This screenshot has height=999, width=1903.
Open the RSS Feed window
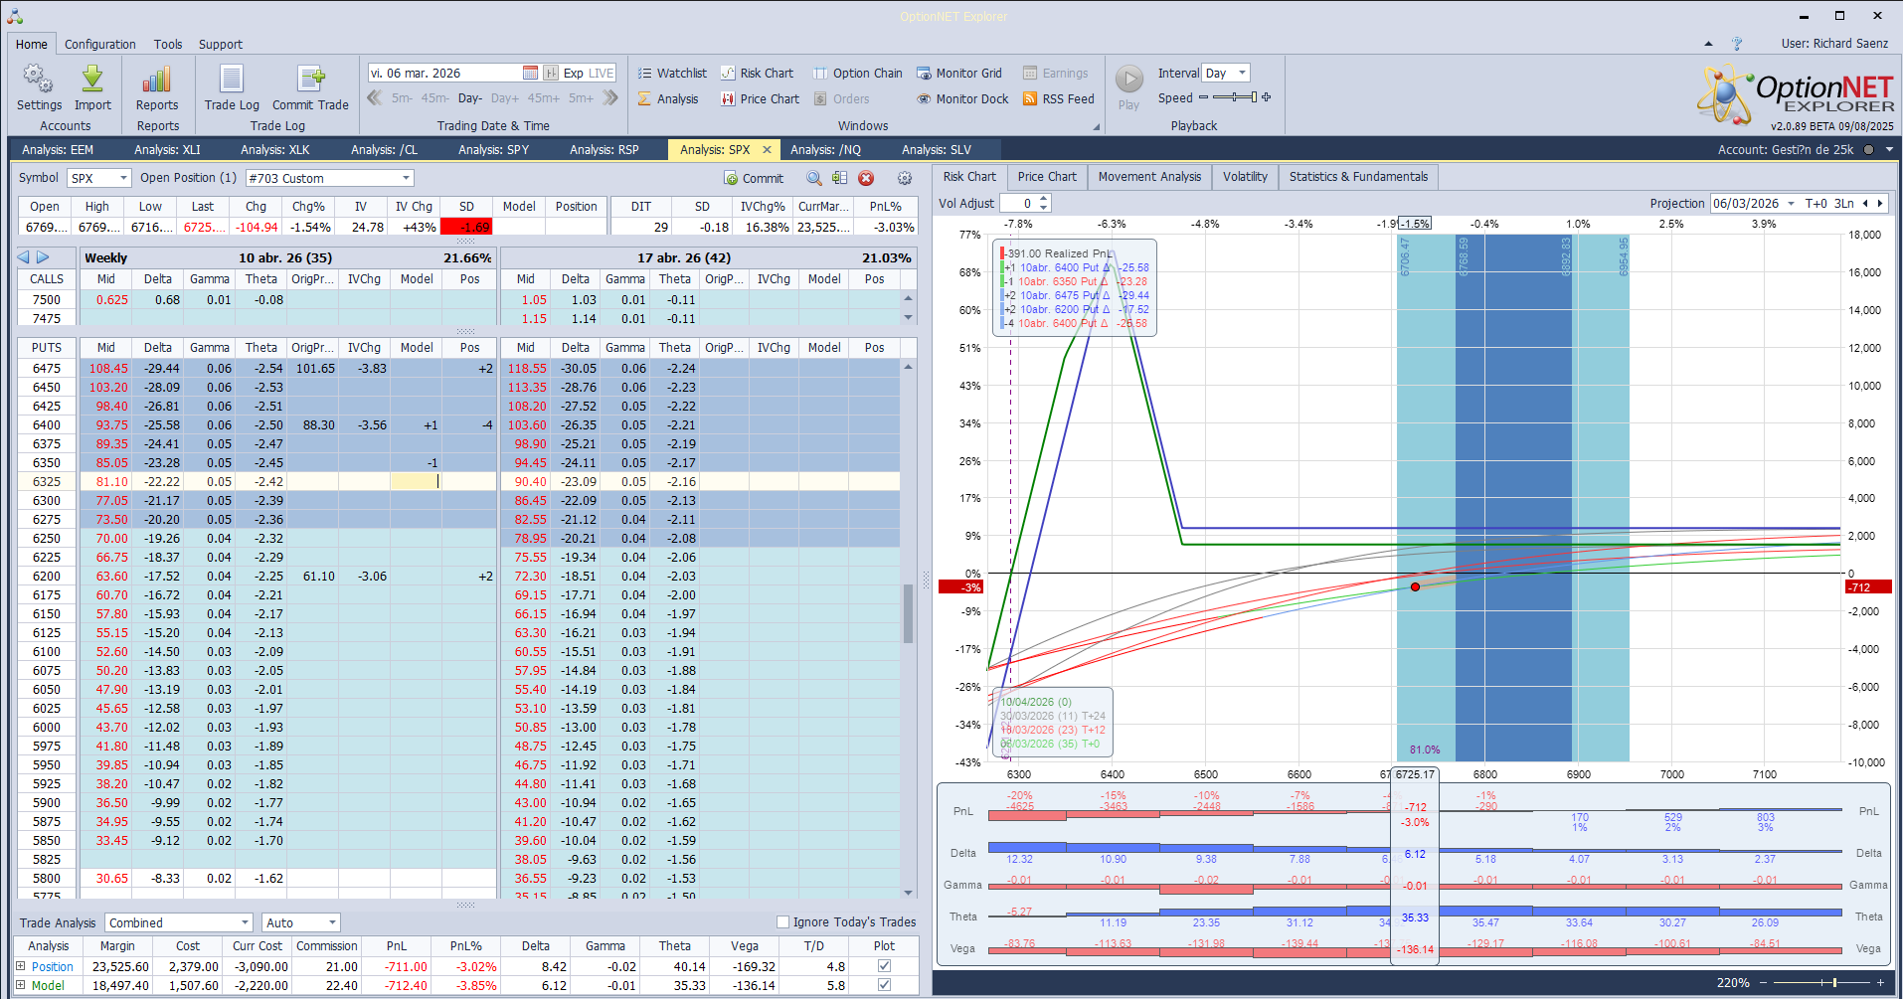click(x=1058, y=98)
